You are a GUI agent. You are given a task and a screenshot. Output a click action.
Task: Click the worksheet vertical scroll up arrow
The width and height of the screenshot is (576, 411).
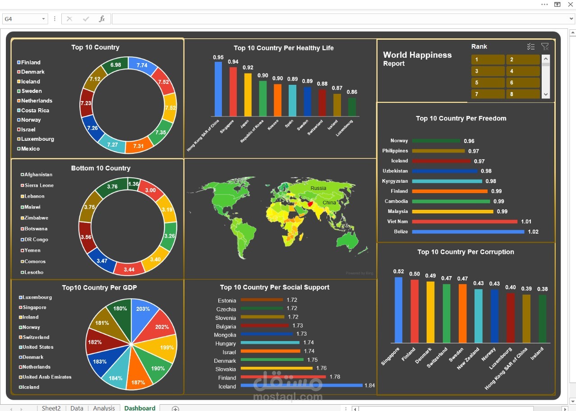click(x=573, y=32)
